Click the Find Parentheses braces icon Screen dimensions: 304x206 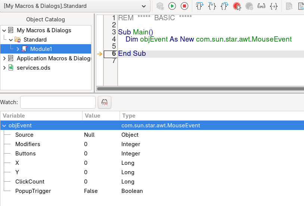273,6
